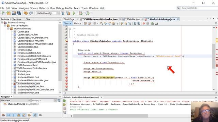This screenshot has height=122, width=218.
Task: Shift line left editor icon
Action: pos(135,23)
